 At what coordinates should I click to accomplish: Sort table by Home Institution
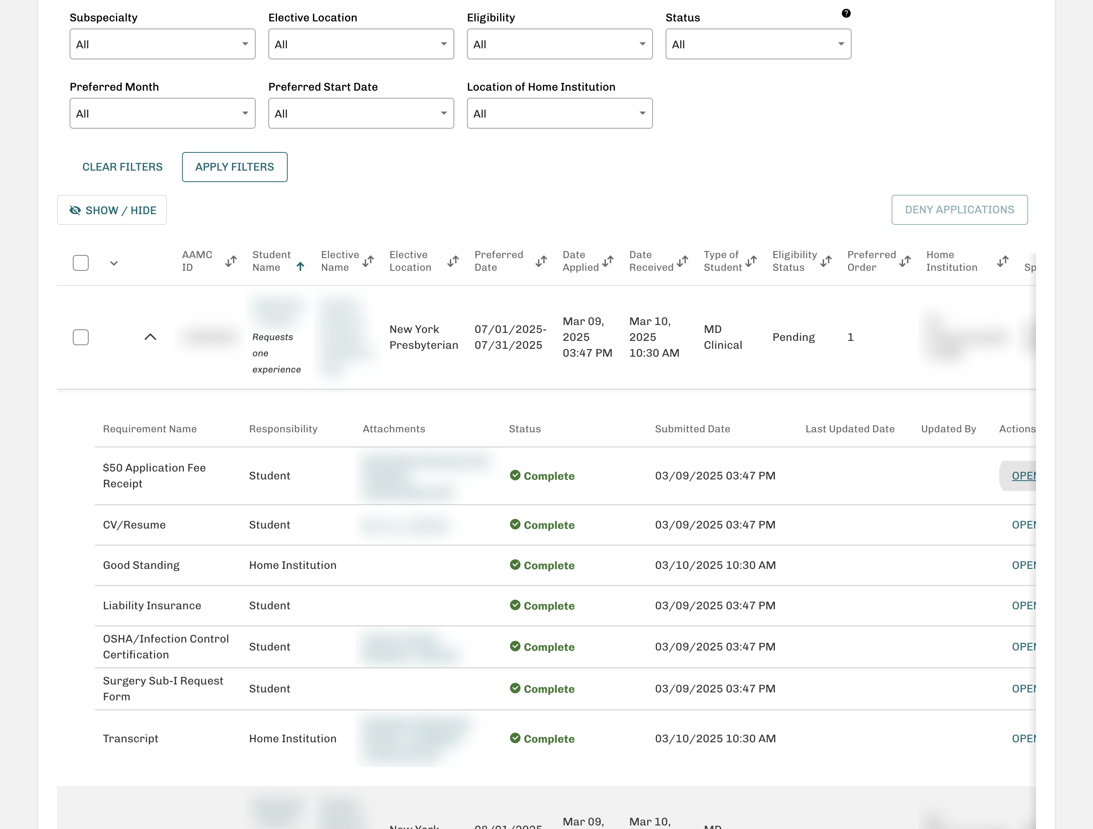[1002, 261]
